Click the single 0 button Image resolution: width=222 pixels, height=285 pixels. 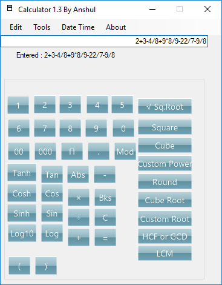(123, 128)
